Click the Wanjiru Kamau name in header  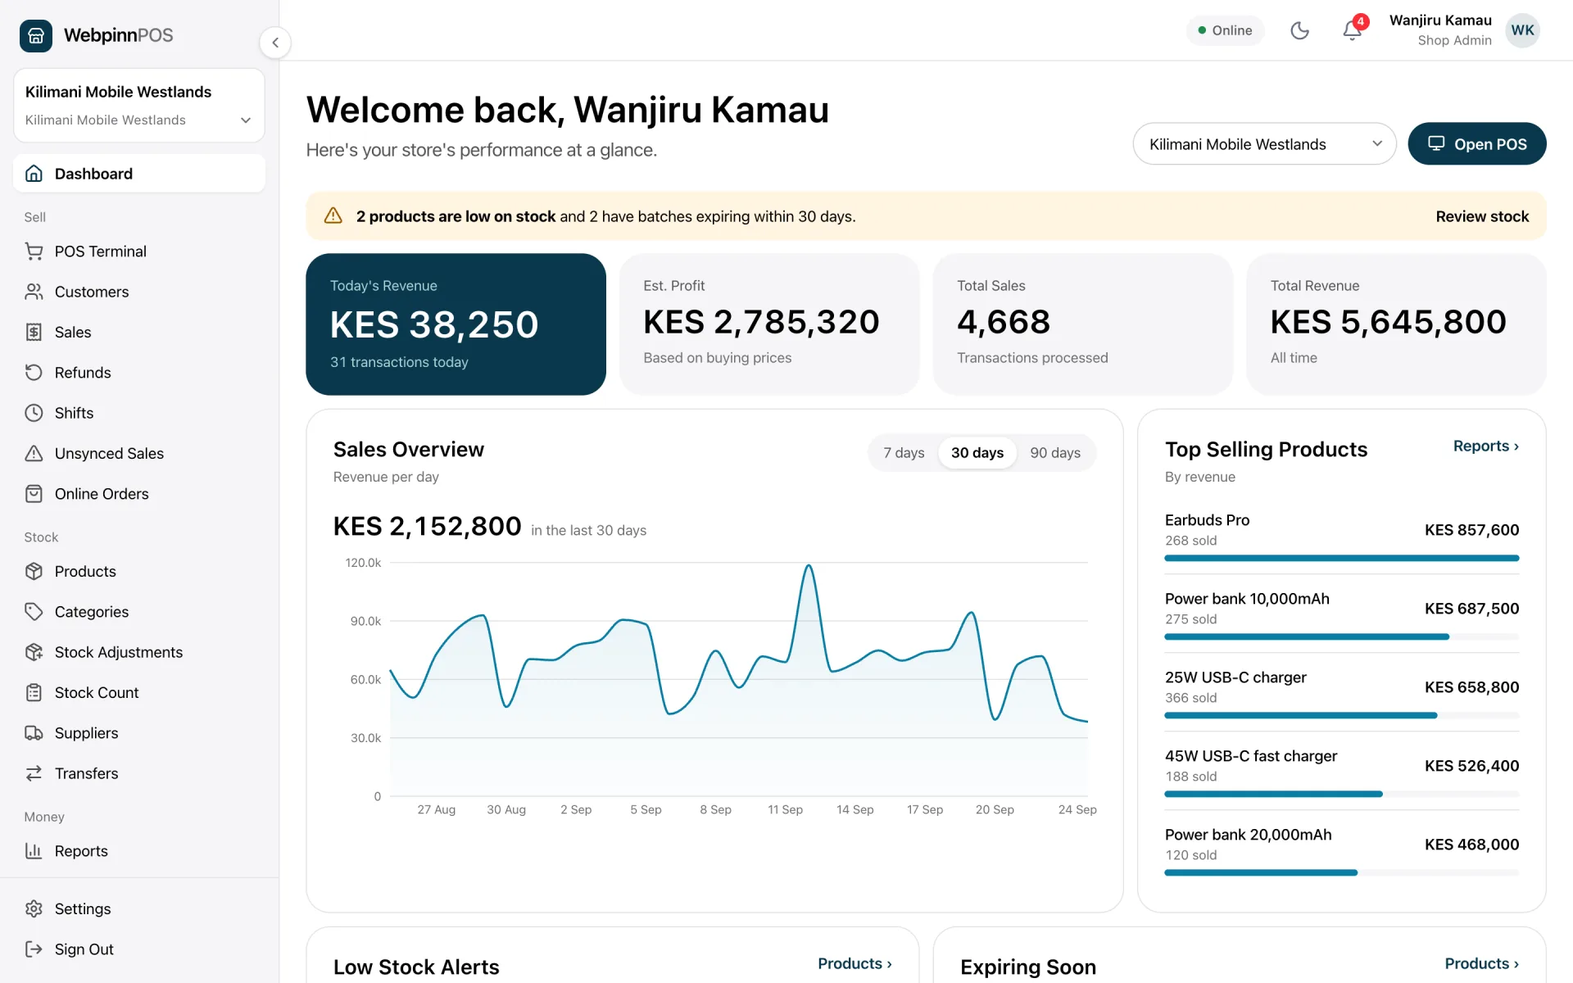(1440, 20)
